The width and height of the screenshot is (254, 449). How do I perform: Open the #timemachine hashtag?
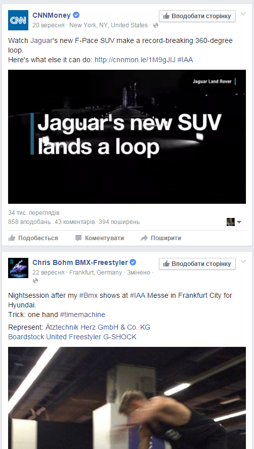(82, 315)
